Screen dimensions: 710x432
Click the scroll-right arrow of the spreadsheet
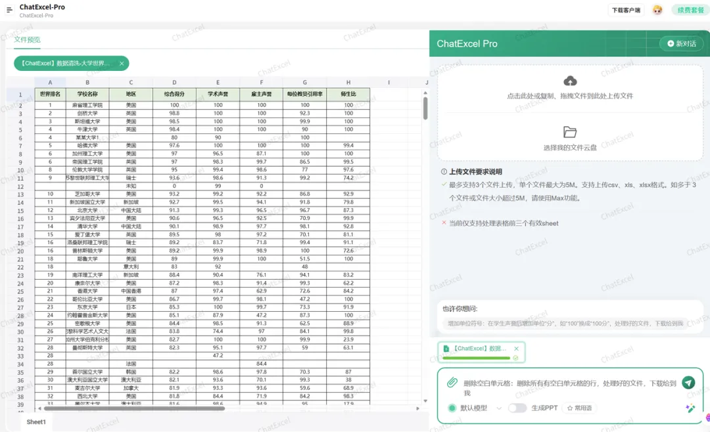click(x=417, y=408)
